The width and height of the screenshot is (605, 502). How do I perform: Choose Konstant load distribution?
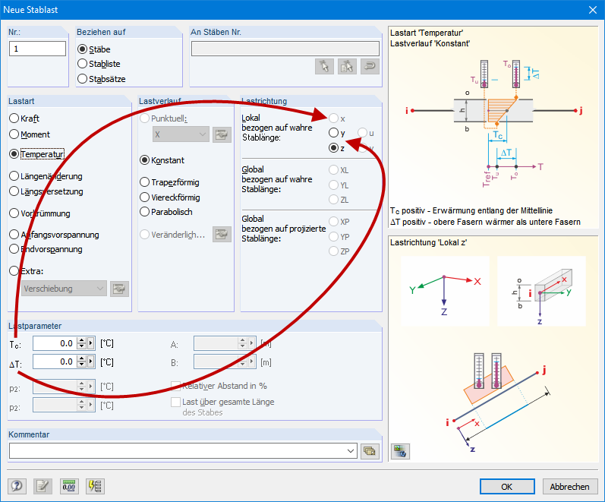click(x=145, y=160)
